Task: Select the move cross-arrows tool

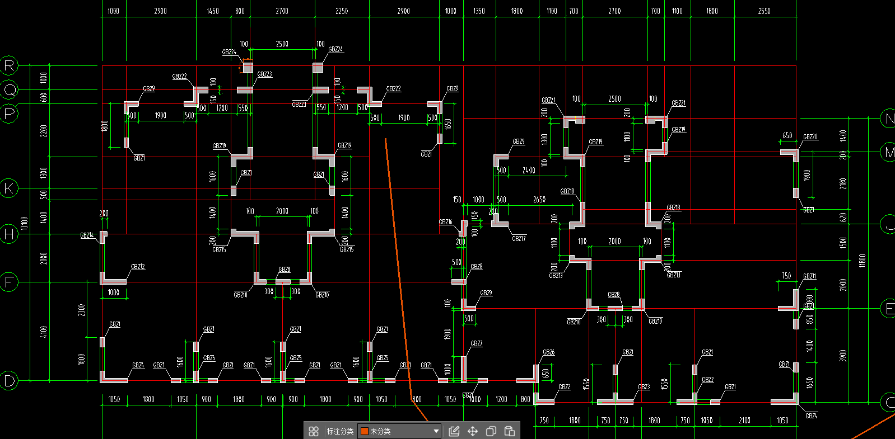Action: [x=473, y=431]
